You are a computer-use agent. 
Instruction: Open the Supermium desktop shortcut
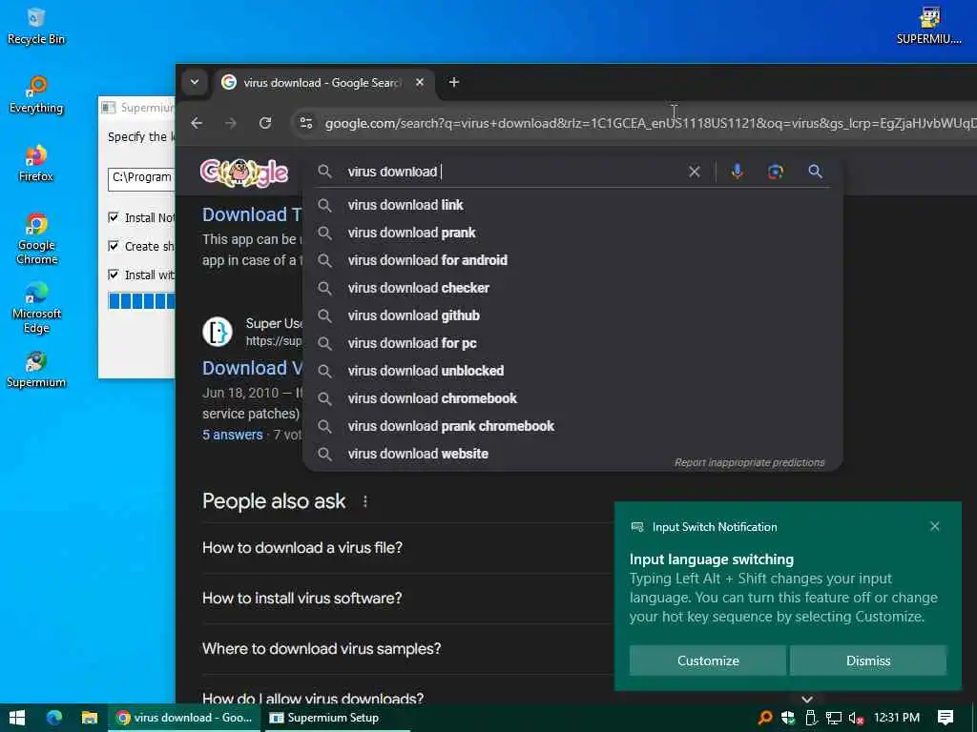tap(36, 370)
